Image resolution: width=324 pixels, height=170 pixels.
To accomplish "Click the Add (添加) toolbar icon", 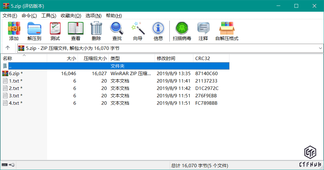I will pyautogui.click(x=14, y=31).
